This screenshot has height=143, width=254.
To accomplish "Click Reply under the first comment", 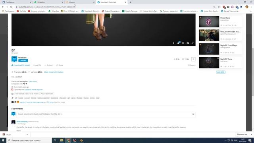I will (x=19, y=131).
